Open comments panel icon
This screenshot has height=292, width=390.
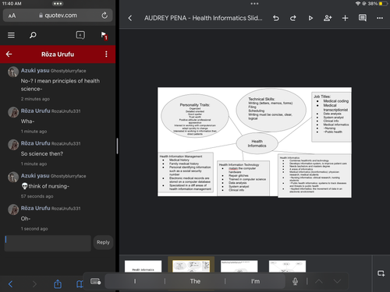click(x=363, y=18)
